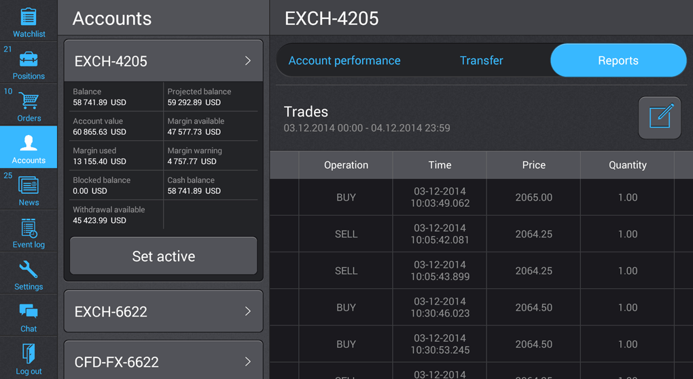Click the Log out door icon
The image size is (693, 379).
[29, 354]
